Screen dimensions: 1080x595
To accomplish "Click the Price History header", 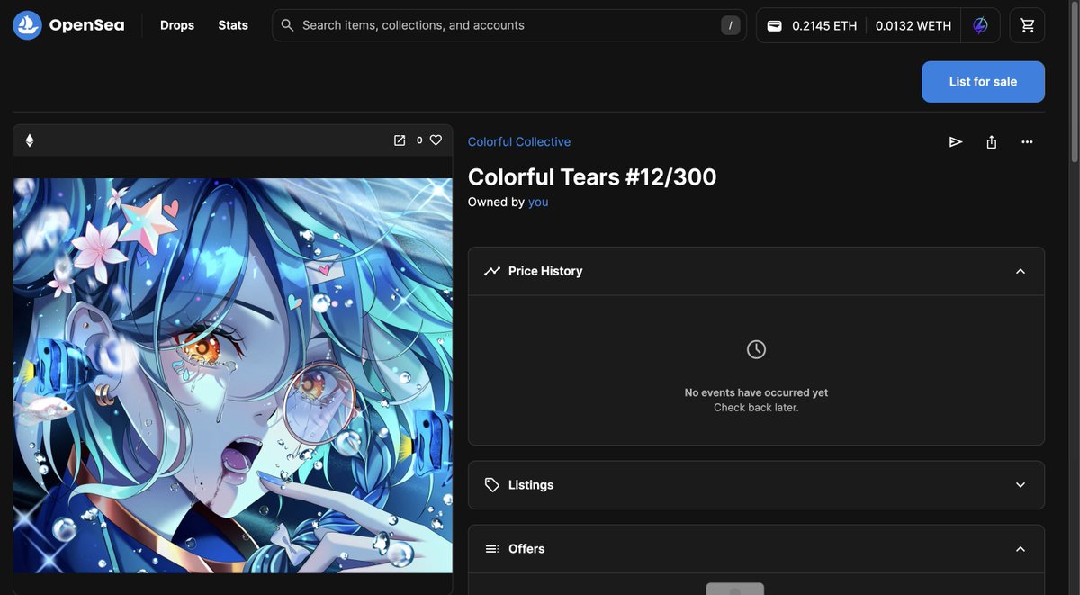I will (756, 271).
